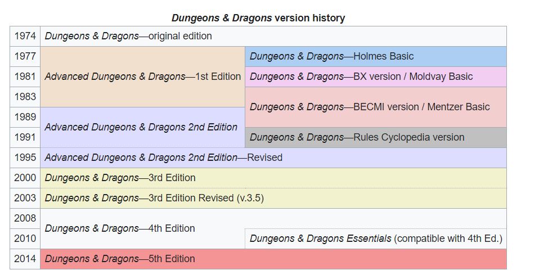The height and width of the screenshot is (279, 539).
Task: Click the 1989 year cell
Action: (25, 117)
